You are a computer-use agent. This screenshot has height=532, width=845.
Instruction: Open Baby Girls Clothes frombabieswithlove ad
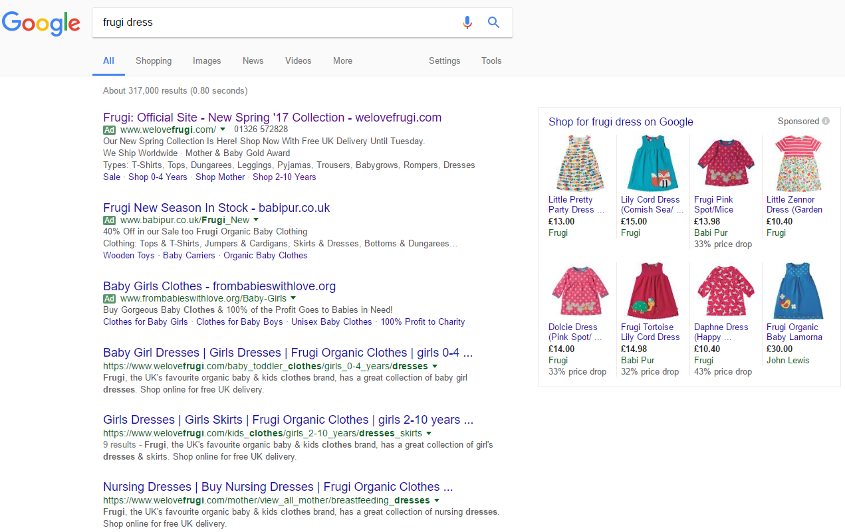click(x=219, y=286)
